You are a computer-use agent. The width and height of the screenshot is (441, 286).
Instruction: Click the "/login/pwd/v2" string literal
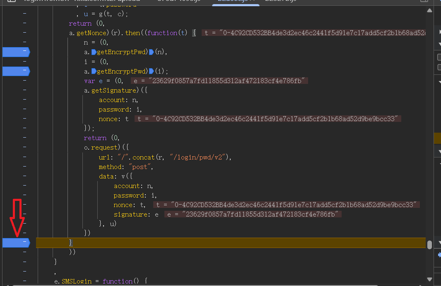198,157
